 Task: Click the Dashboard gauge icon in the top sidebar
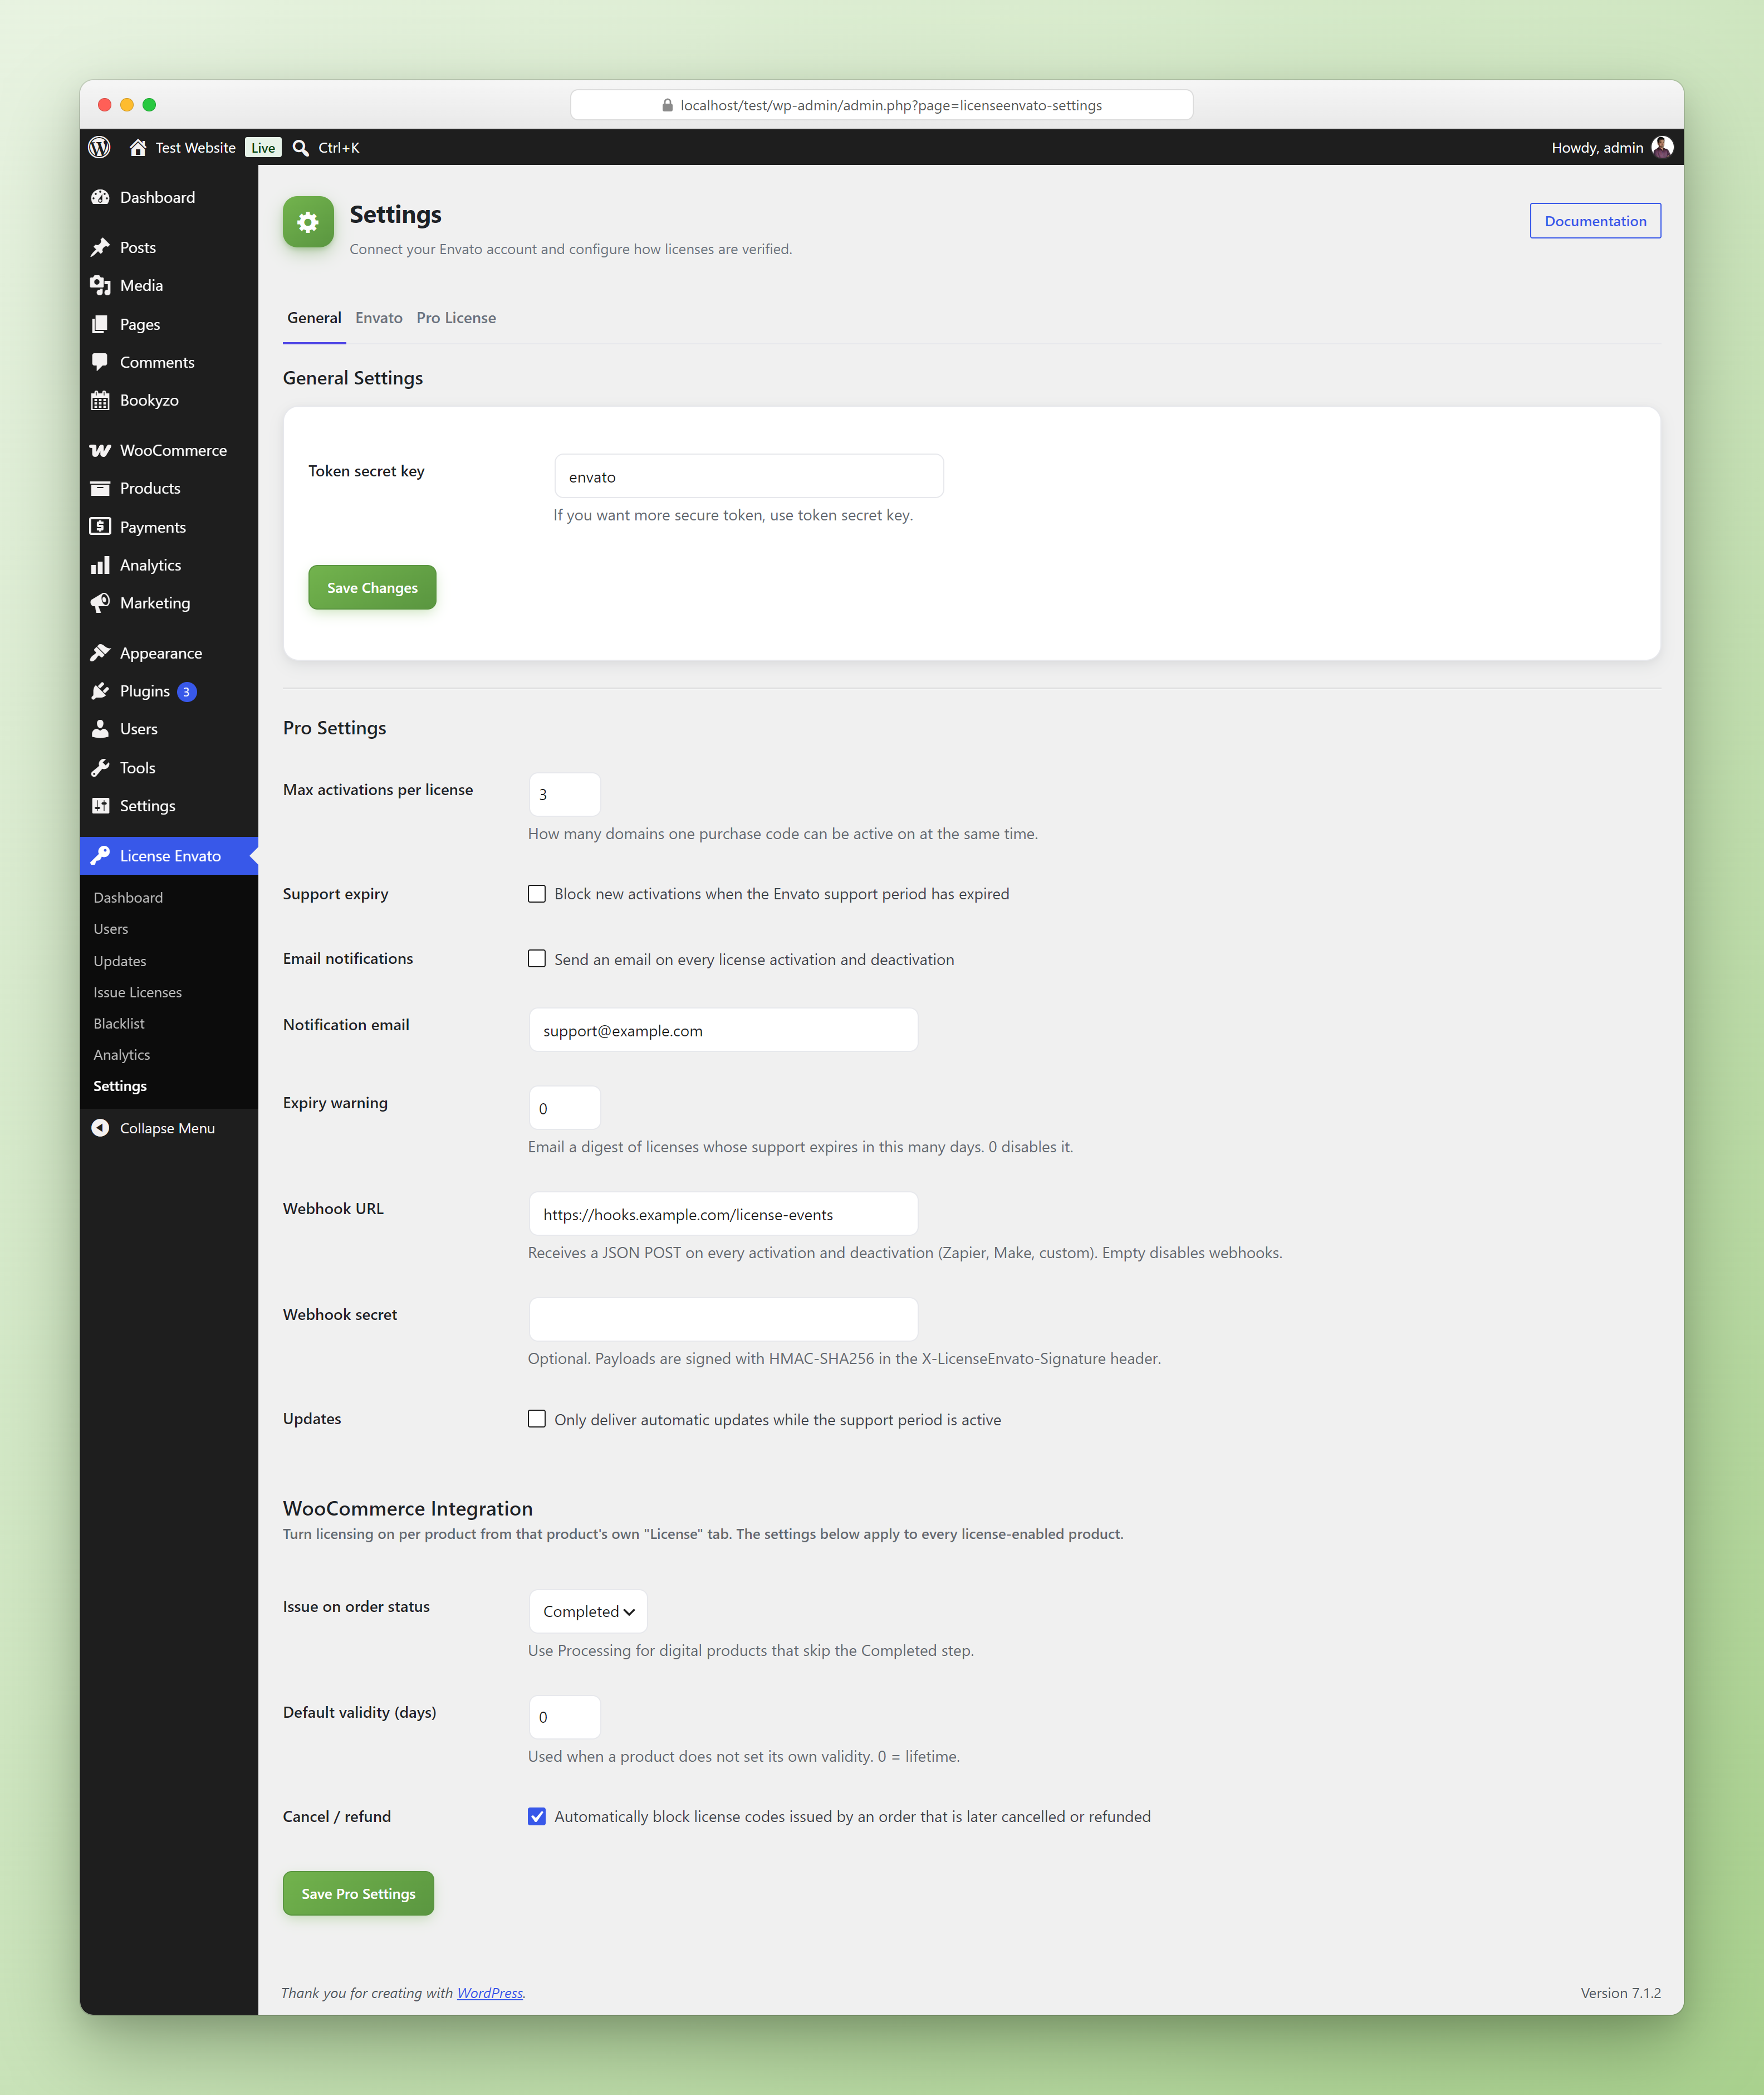[x=100, y=197]
